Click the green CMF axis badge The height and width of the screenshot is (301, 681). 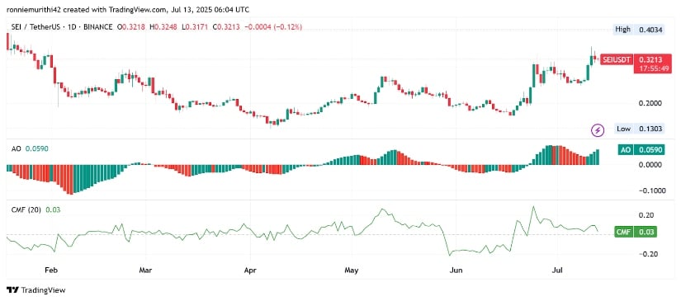(x=623, y=233)
